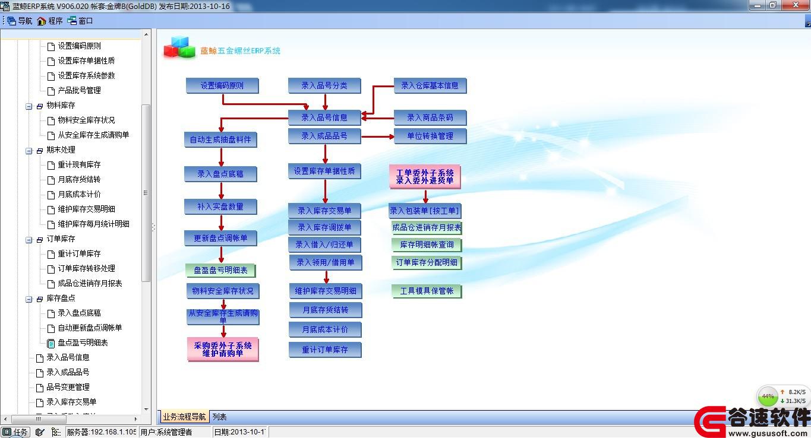Select 订单库存转移处理 tree item
The height and width of the screenshot is (438, 811).
(87, 268)
